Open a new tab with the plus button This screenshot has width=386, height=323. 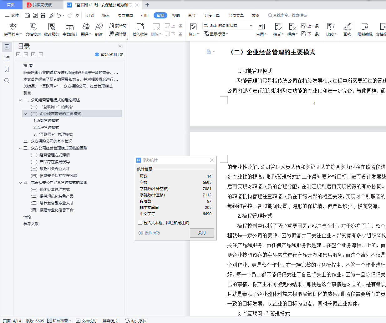click(147, 5)
